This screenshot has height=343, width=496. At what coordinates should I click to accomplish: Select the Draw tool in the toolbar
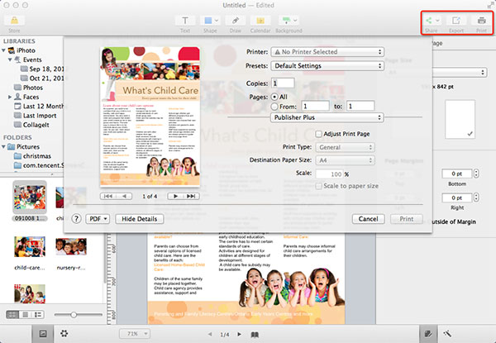pos(235,20)
